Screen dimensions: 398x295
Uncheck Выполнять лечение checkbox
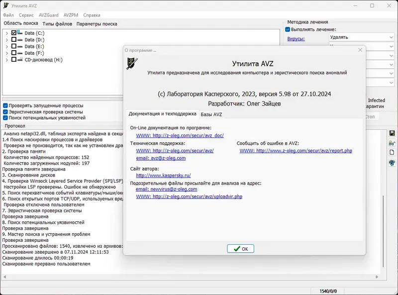[288, 29]
